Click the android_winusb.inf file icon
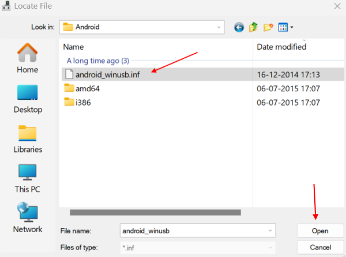 (x=69, y=74)
